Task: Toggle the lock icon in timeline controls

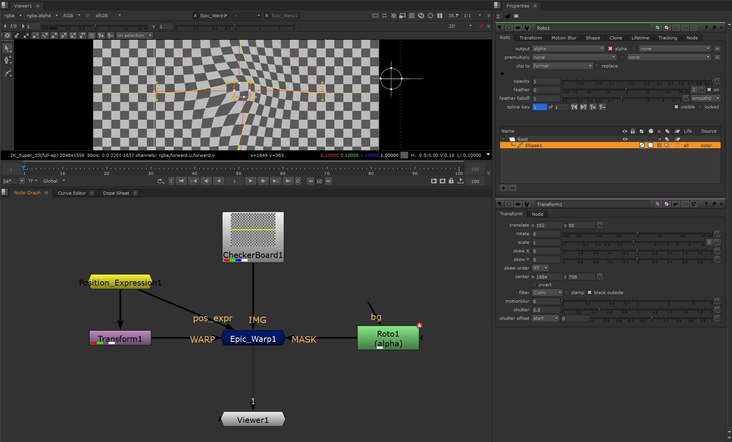Action: pos(451,181)
